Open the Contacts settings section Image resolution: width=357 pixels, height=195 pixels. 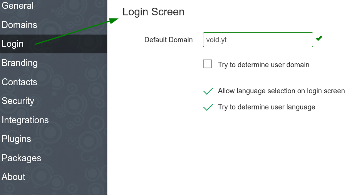[x=19, y=82]
